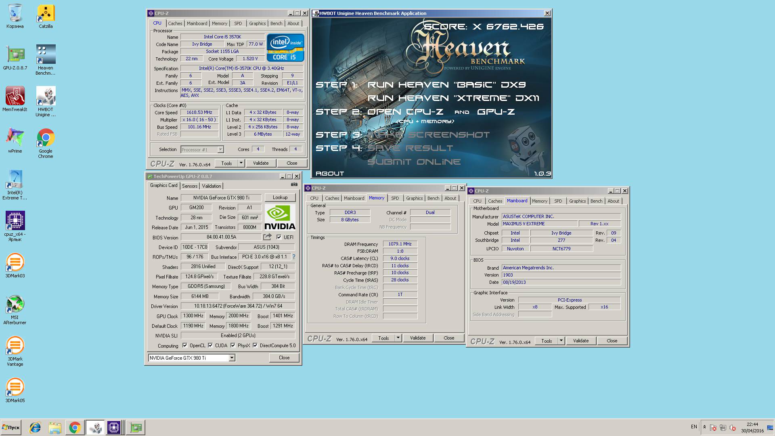Launch MemTweakIt desktop icon
This screenshot has width=775, height=436.
click(x=15, y=99)
